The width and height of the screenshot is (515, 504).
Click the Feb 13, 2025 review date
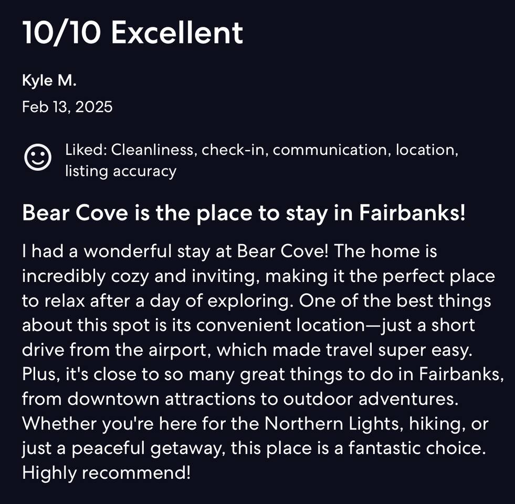point(67,107)
